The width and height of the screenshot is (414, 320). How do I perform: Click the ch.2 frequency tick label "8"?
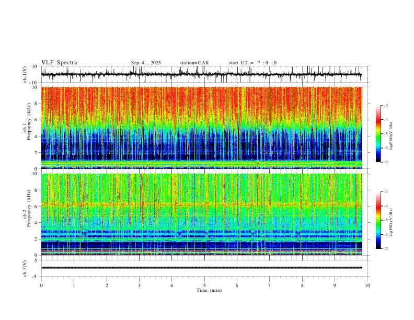pyautogui.click(x=36, y=190)
